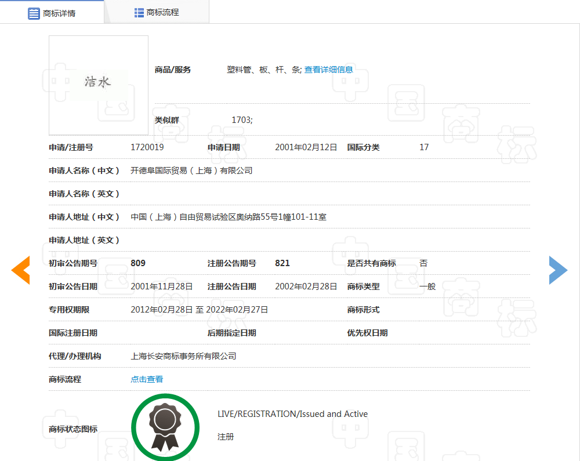Image resolution: width=580 pixels, height=461 pixels.
Task: Open the 查看详细信息 link
Action: (328, 70)
